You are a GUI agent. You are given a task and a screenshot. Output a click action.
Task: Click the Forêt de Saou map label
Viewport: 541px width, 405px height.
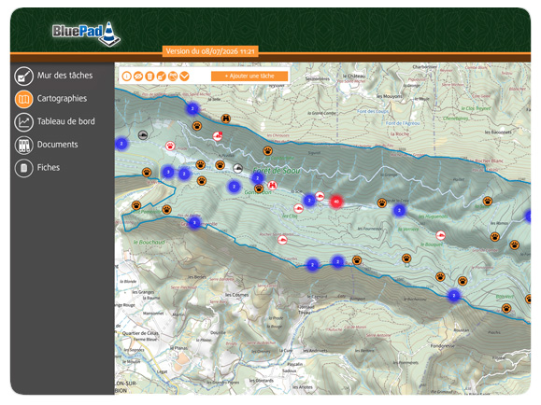pyautogui.click(x=276, y=170)
